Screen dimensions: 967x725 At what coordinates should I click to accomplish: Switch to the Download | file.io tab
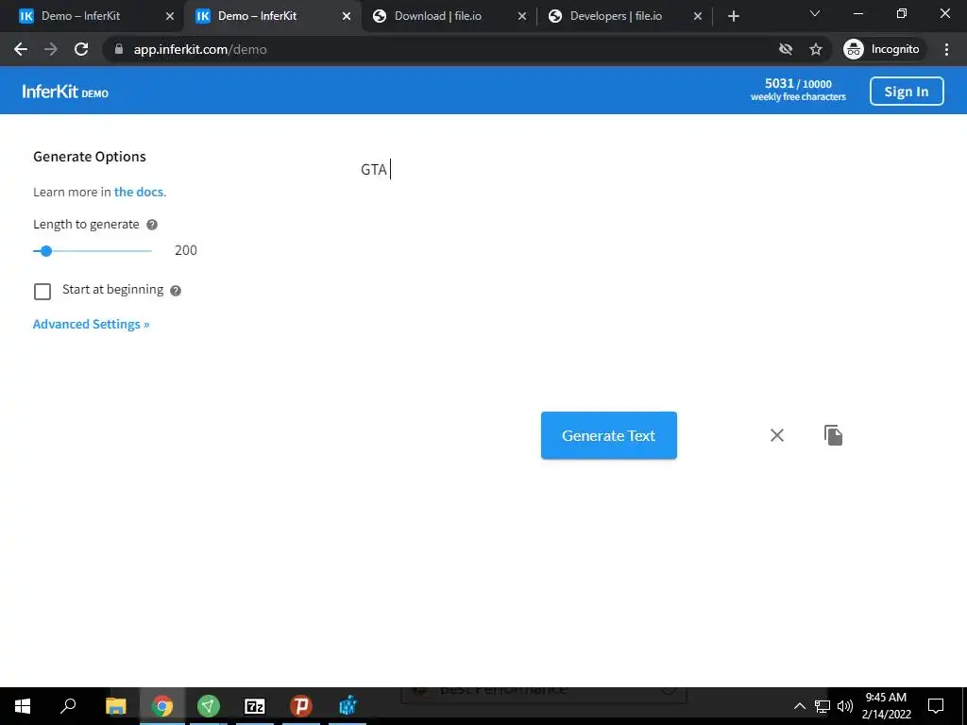[438, 16]
